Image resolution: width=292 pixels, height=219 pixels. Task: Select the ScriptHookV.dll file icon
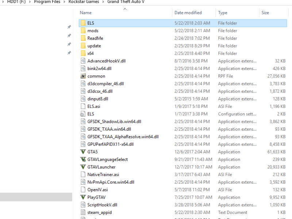pyautogui.click(x=83, y=205)
